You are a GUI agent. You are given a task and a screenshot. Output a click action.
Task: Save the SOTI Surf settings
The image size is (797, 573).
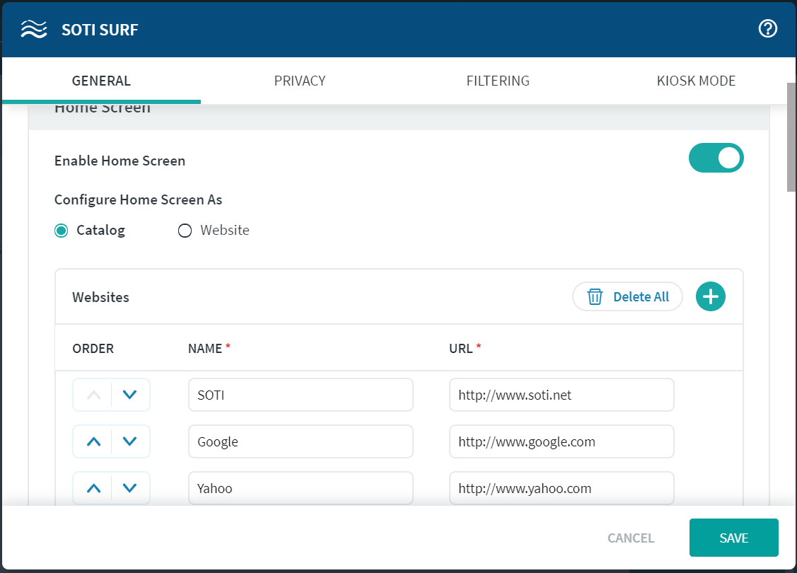pyautogui.click(x=733, y=538)
